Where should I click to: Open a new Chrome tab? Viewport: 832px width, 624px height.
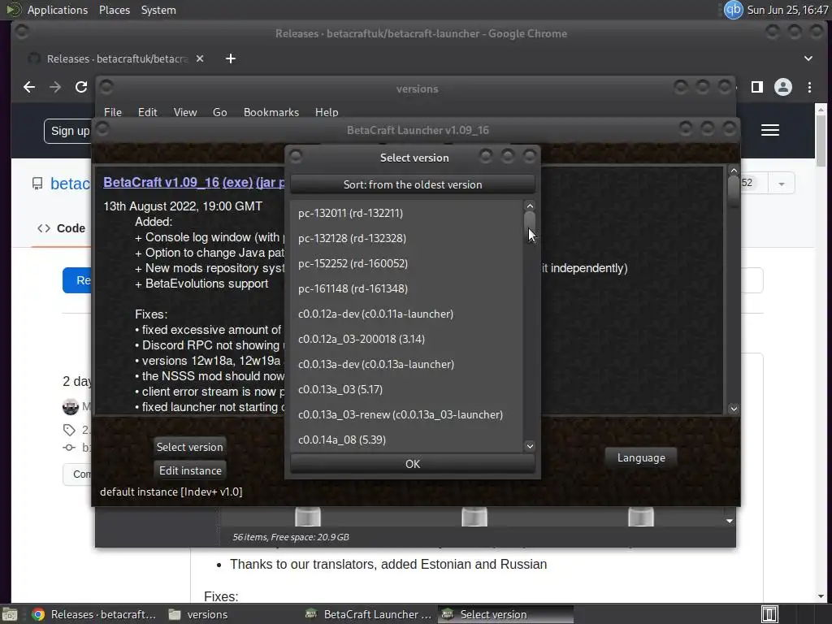click(x=230, y=58)
